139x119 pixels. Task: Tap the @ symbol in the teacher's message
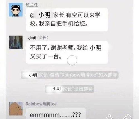tap(32, 16)
